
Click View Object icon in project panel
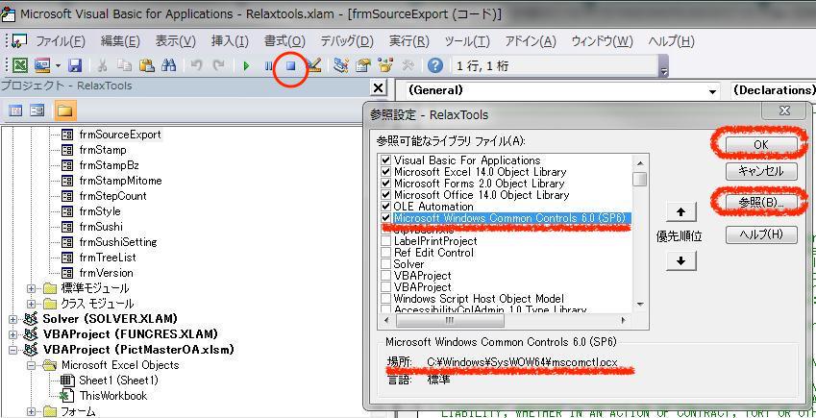37,111
